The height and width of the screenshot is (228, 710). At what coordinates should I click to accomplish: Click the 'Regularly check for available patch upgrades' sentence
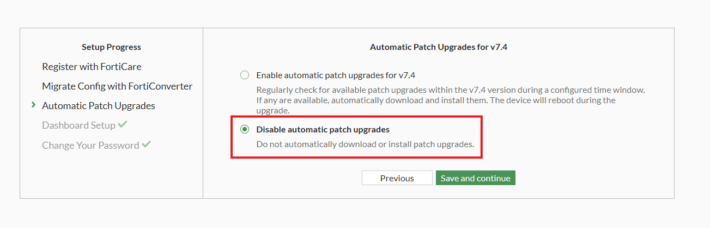click(450, 90)
